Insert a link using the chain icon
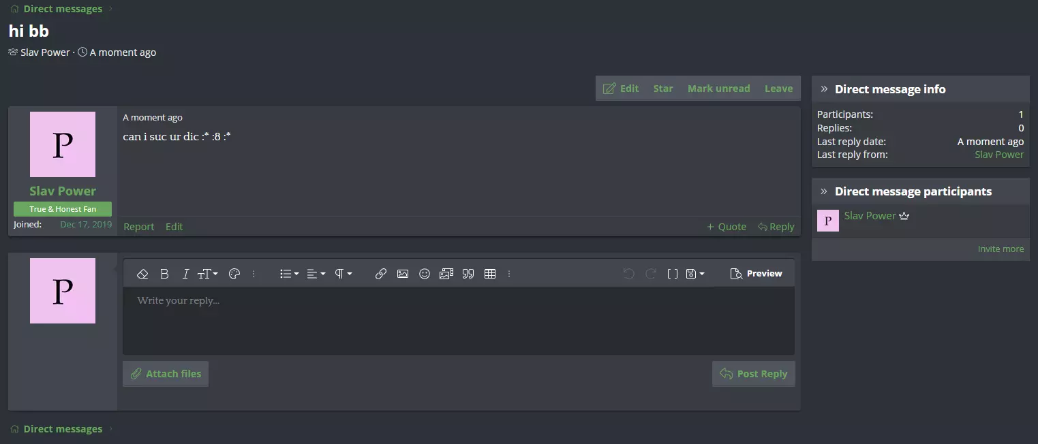This screenshot has width=1038, height=444. (x=381, y=274)
